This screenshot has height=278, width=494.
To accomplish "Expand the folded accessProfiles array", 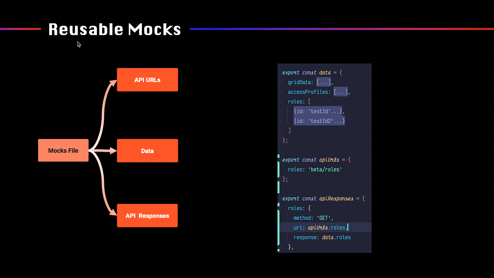I will [x=341, y=92].
